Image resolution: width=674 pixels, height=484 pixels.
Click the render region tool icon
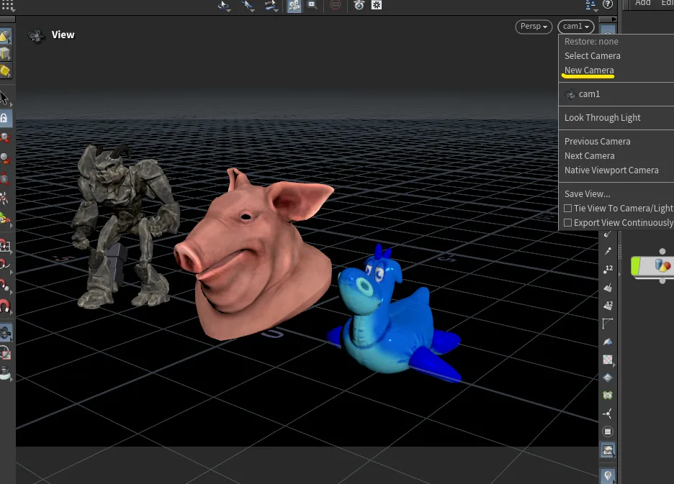coord(5,353)
